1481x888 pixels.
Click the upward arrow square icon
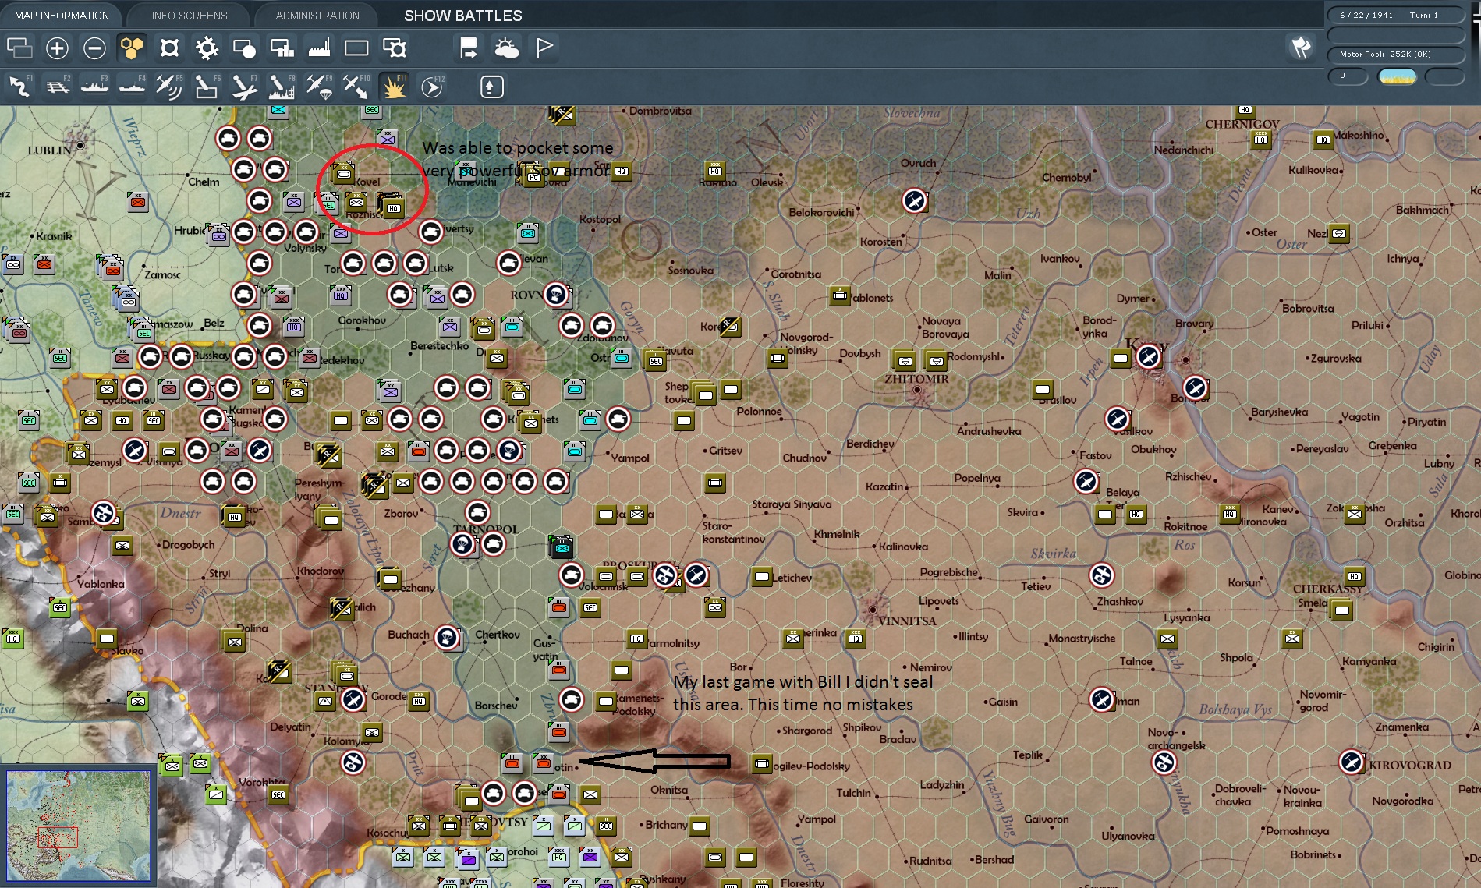(491, 87)
